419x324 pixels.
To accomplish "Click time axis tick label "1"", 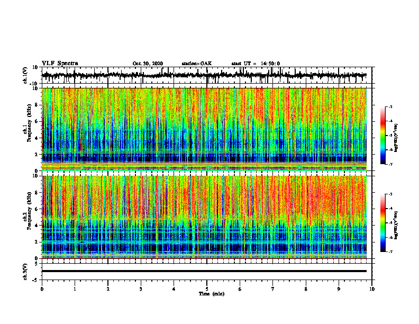I will click(x=75, y=289).
